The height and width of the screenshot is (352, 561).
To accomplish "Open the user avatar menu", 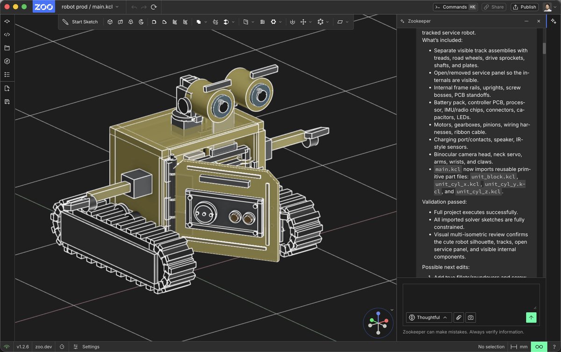I will coord(549,7).
